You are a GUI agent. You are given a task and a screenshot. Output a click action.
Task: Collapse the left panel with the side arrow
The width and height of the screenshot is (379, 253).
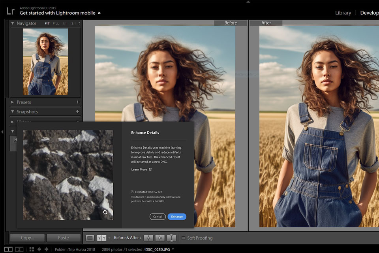tap(2, 132)
